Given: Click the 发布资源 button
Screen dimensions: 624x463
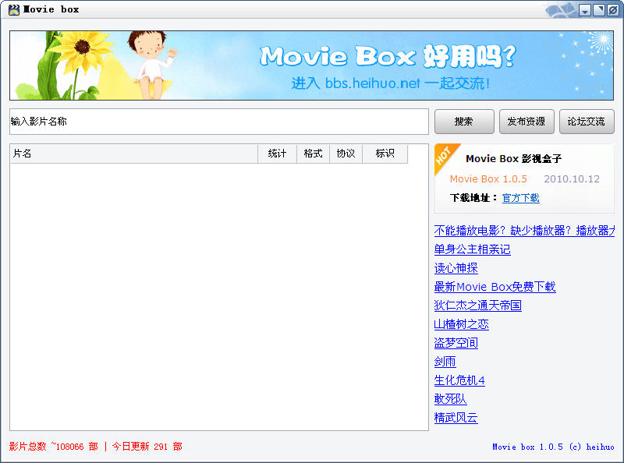Looking at the screenshot, I should click(x=526, y=122).
